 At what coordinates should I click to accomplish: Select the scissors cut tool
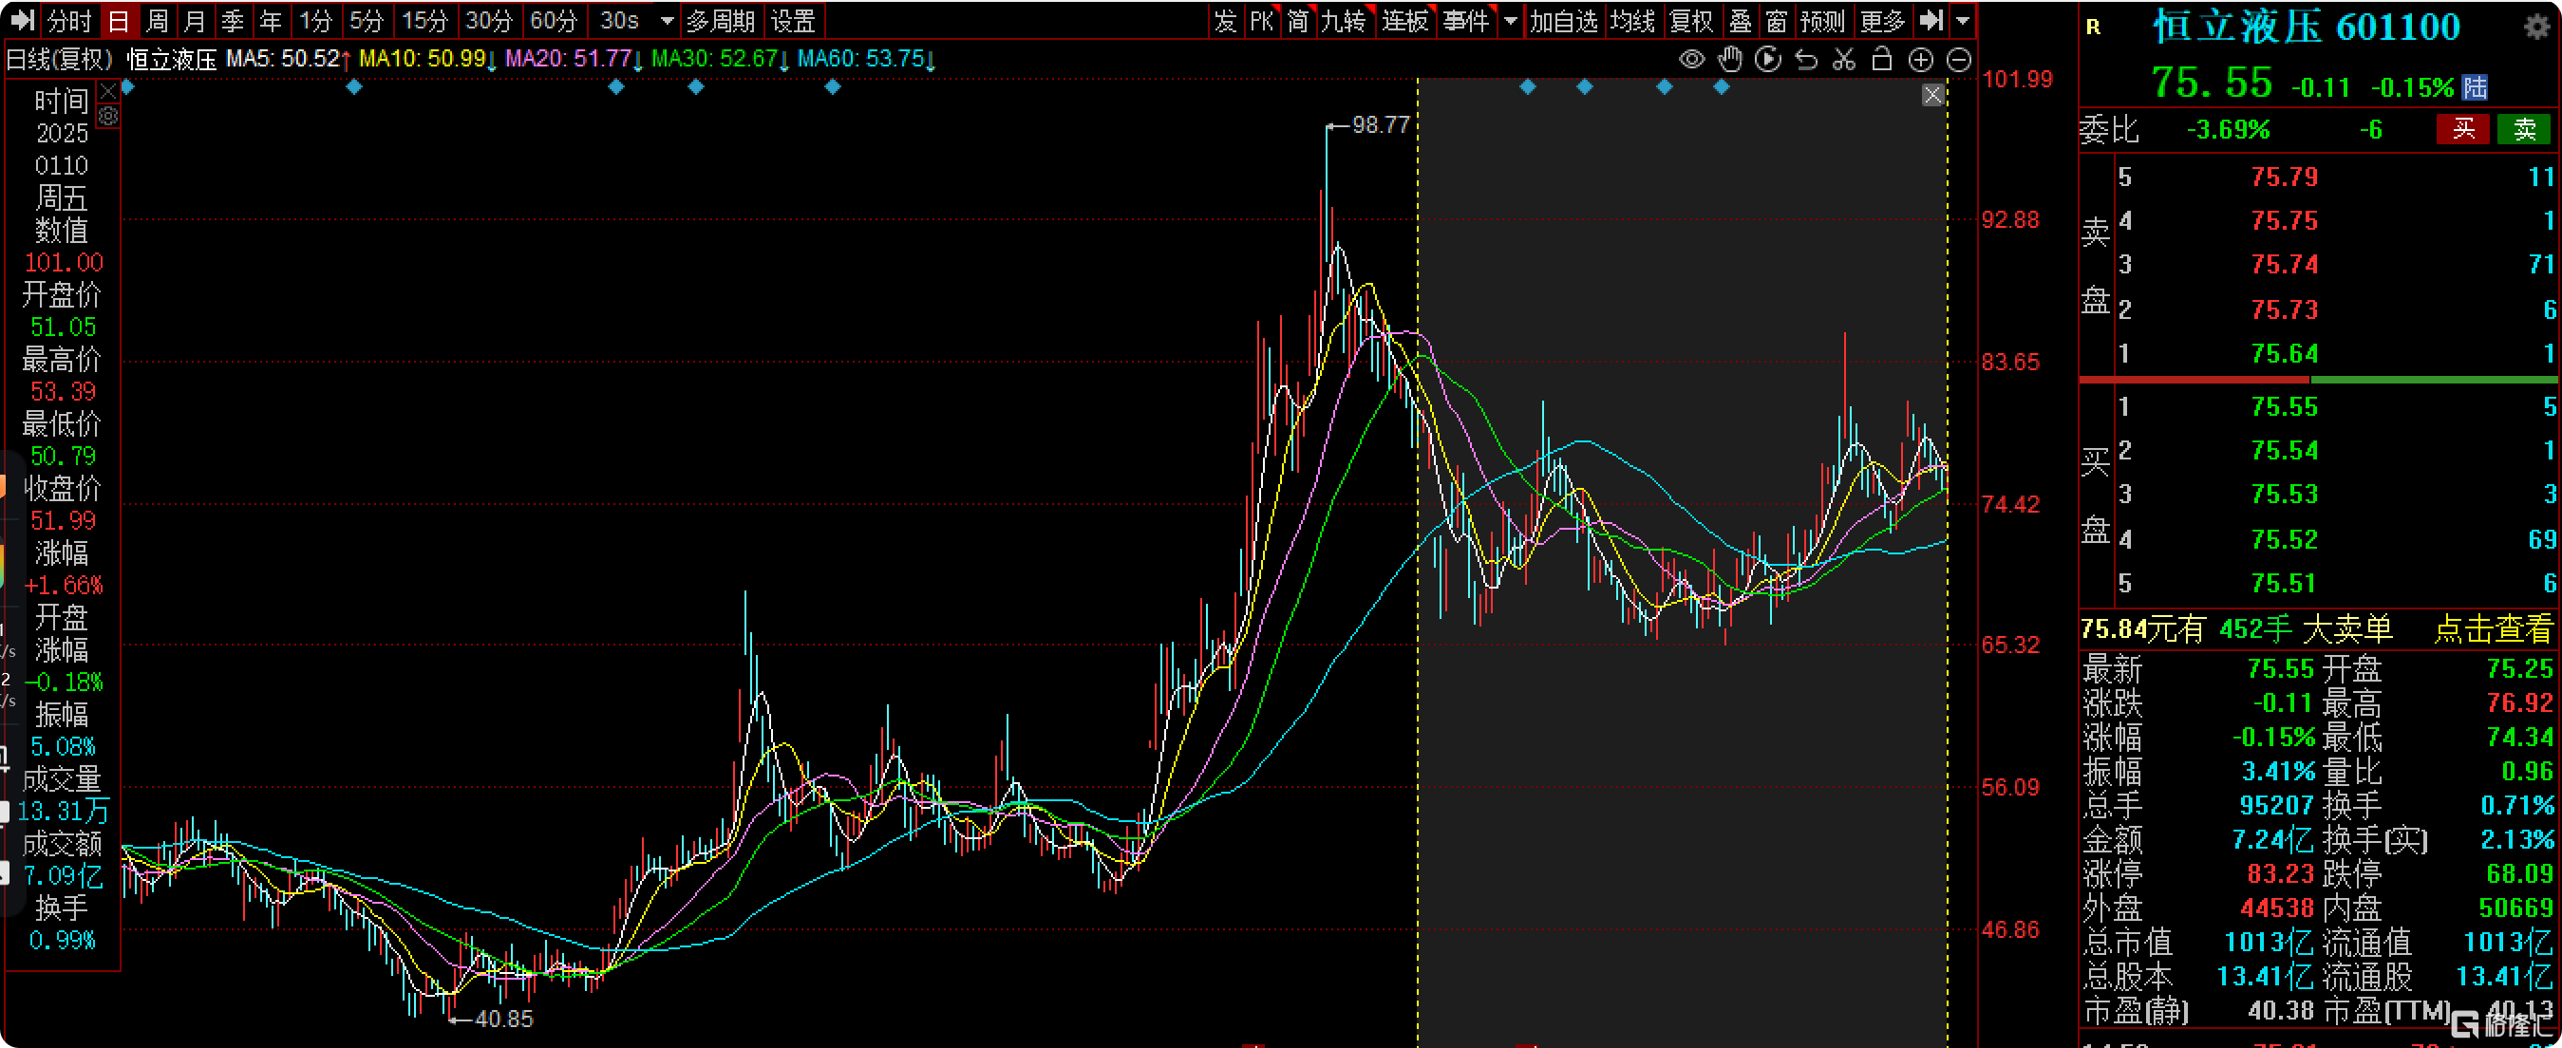point(1844,60)
